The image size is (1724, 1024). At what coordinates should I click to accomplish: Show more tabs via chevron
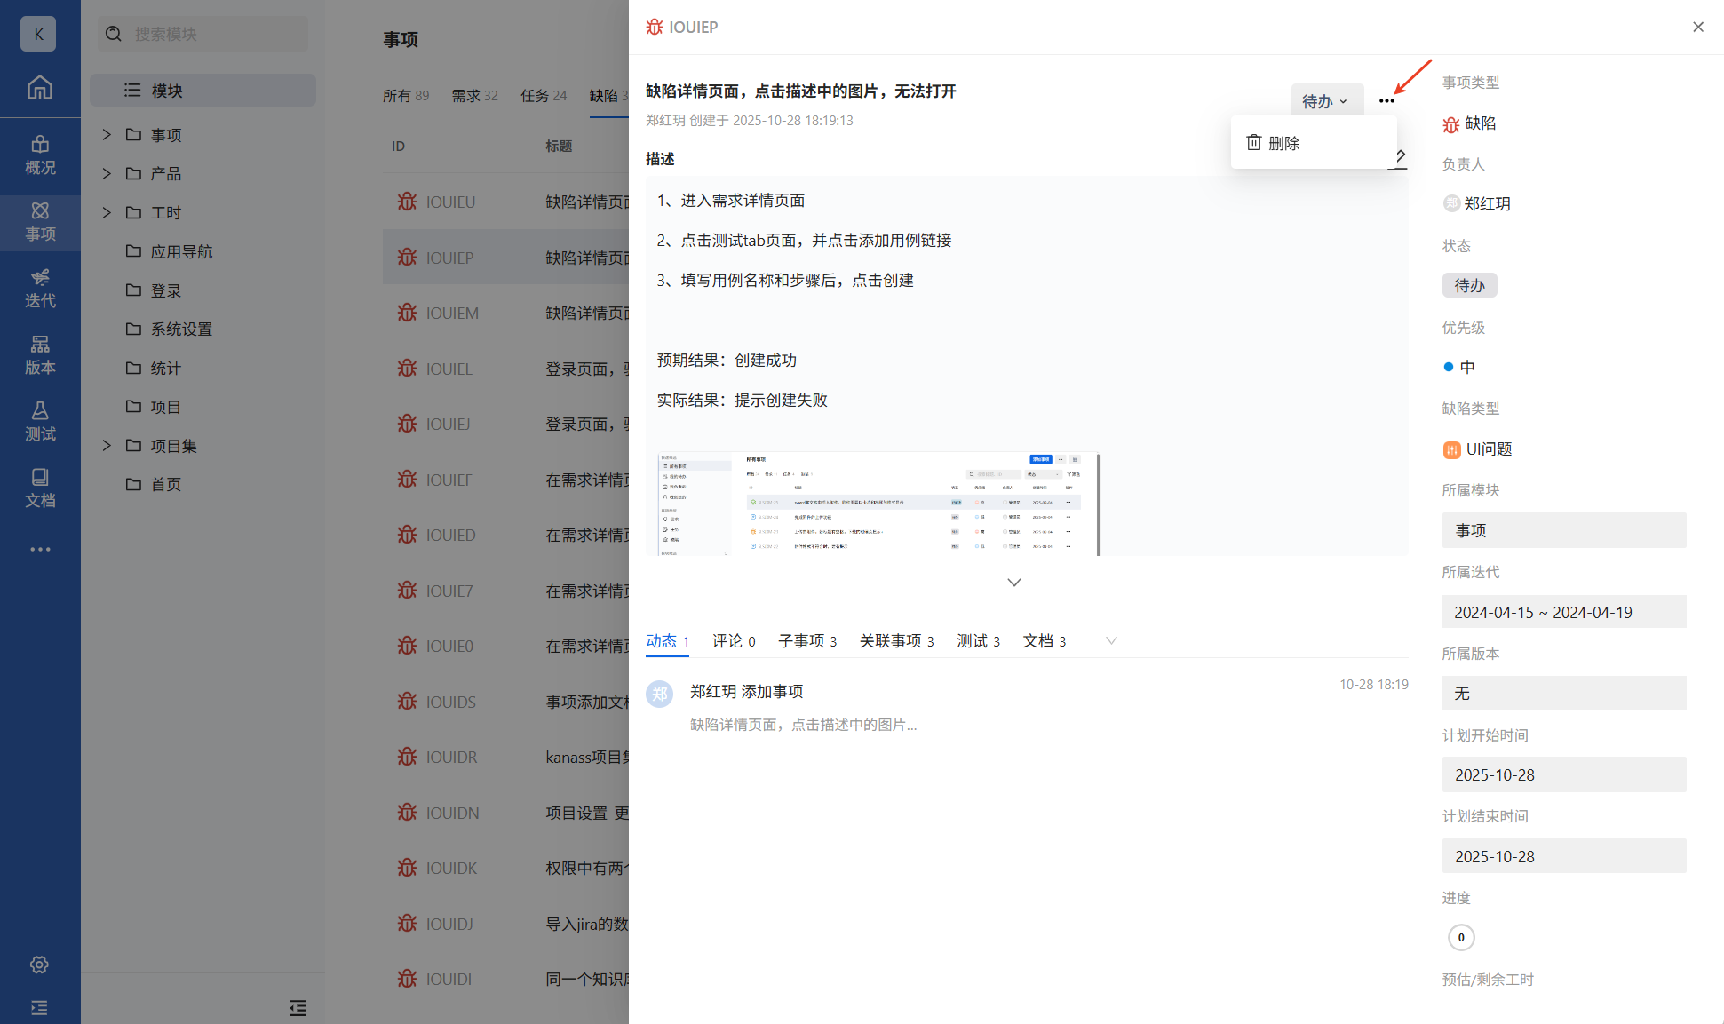(1111, 641)
